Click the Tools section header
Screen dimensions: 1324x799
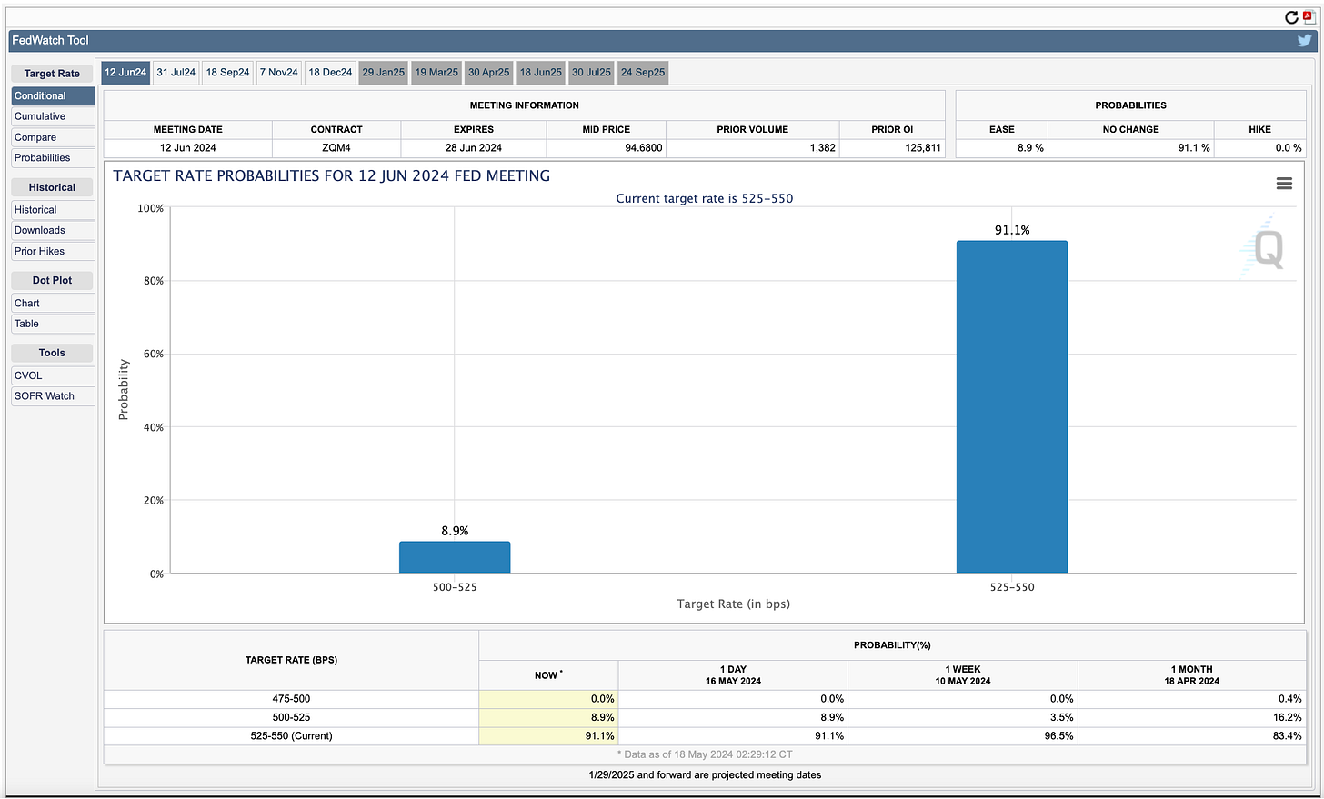(x=53, y=353)
